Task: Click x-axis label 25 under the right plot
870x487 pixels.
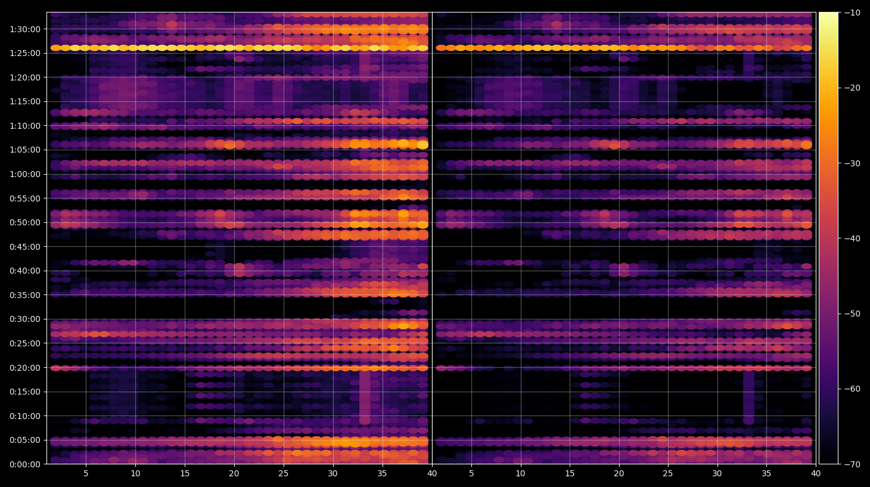Action: coord(668,474)
